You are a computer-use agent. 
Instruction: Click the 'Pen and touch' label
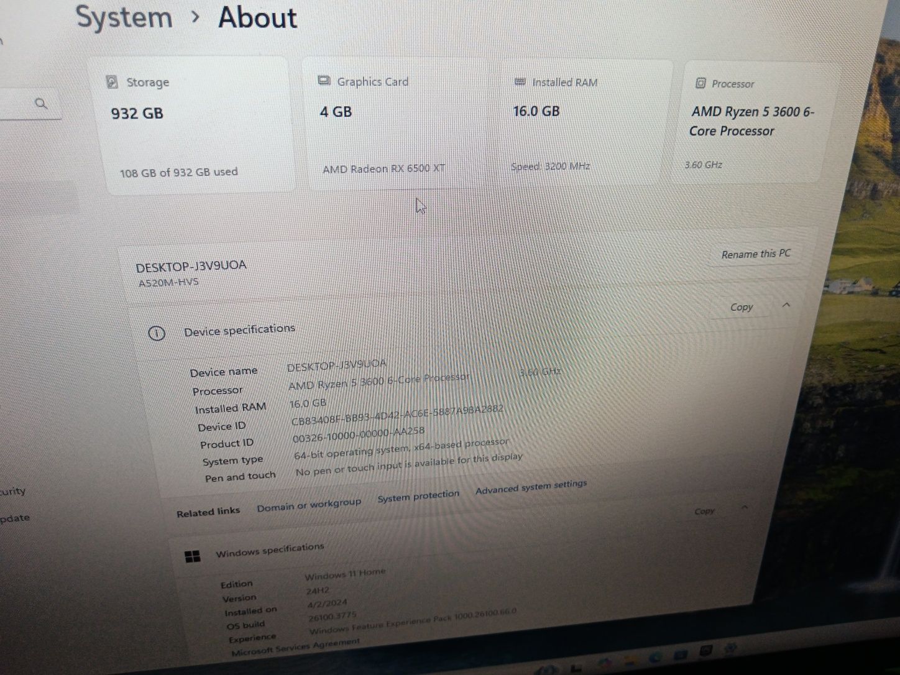pyautogui.click(x=240, y=477)
